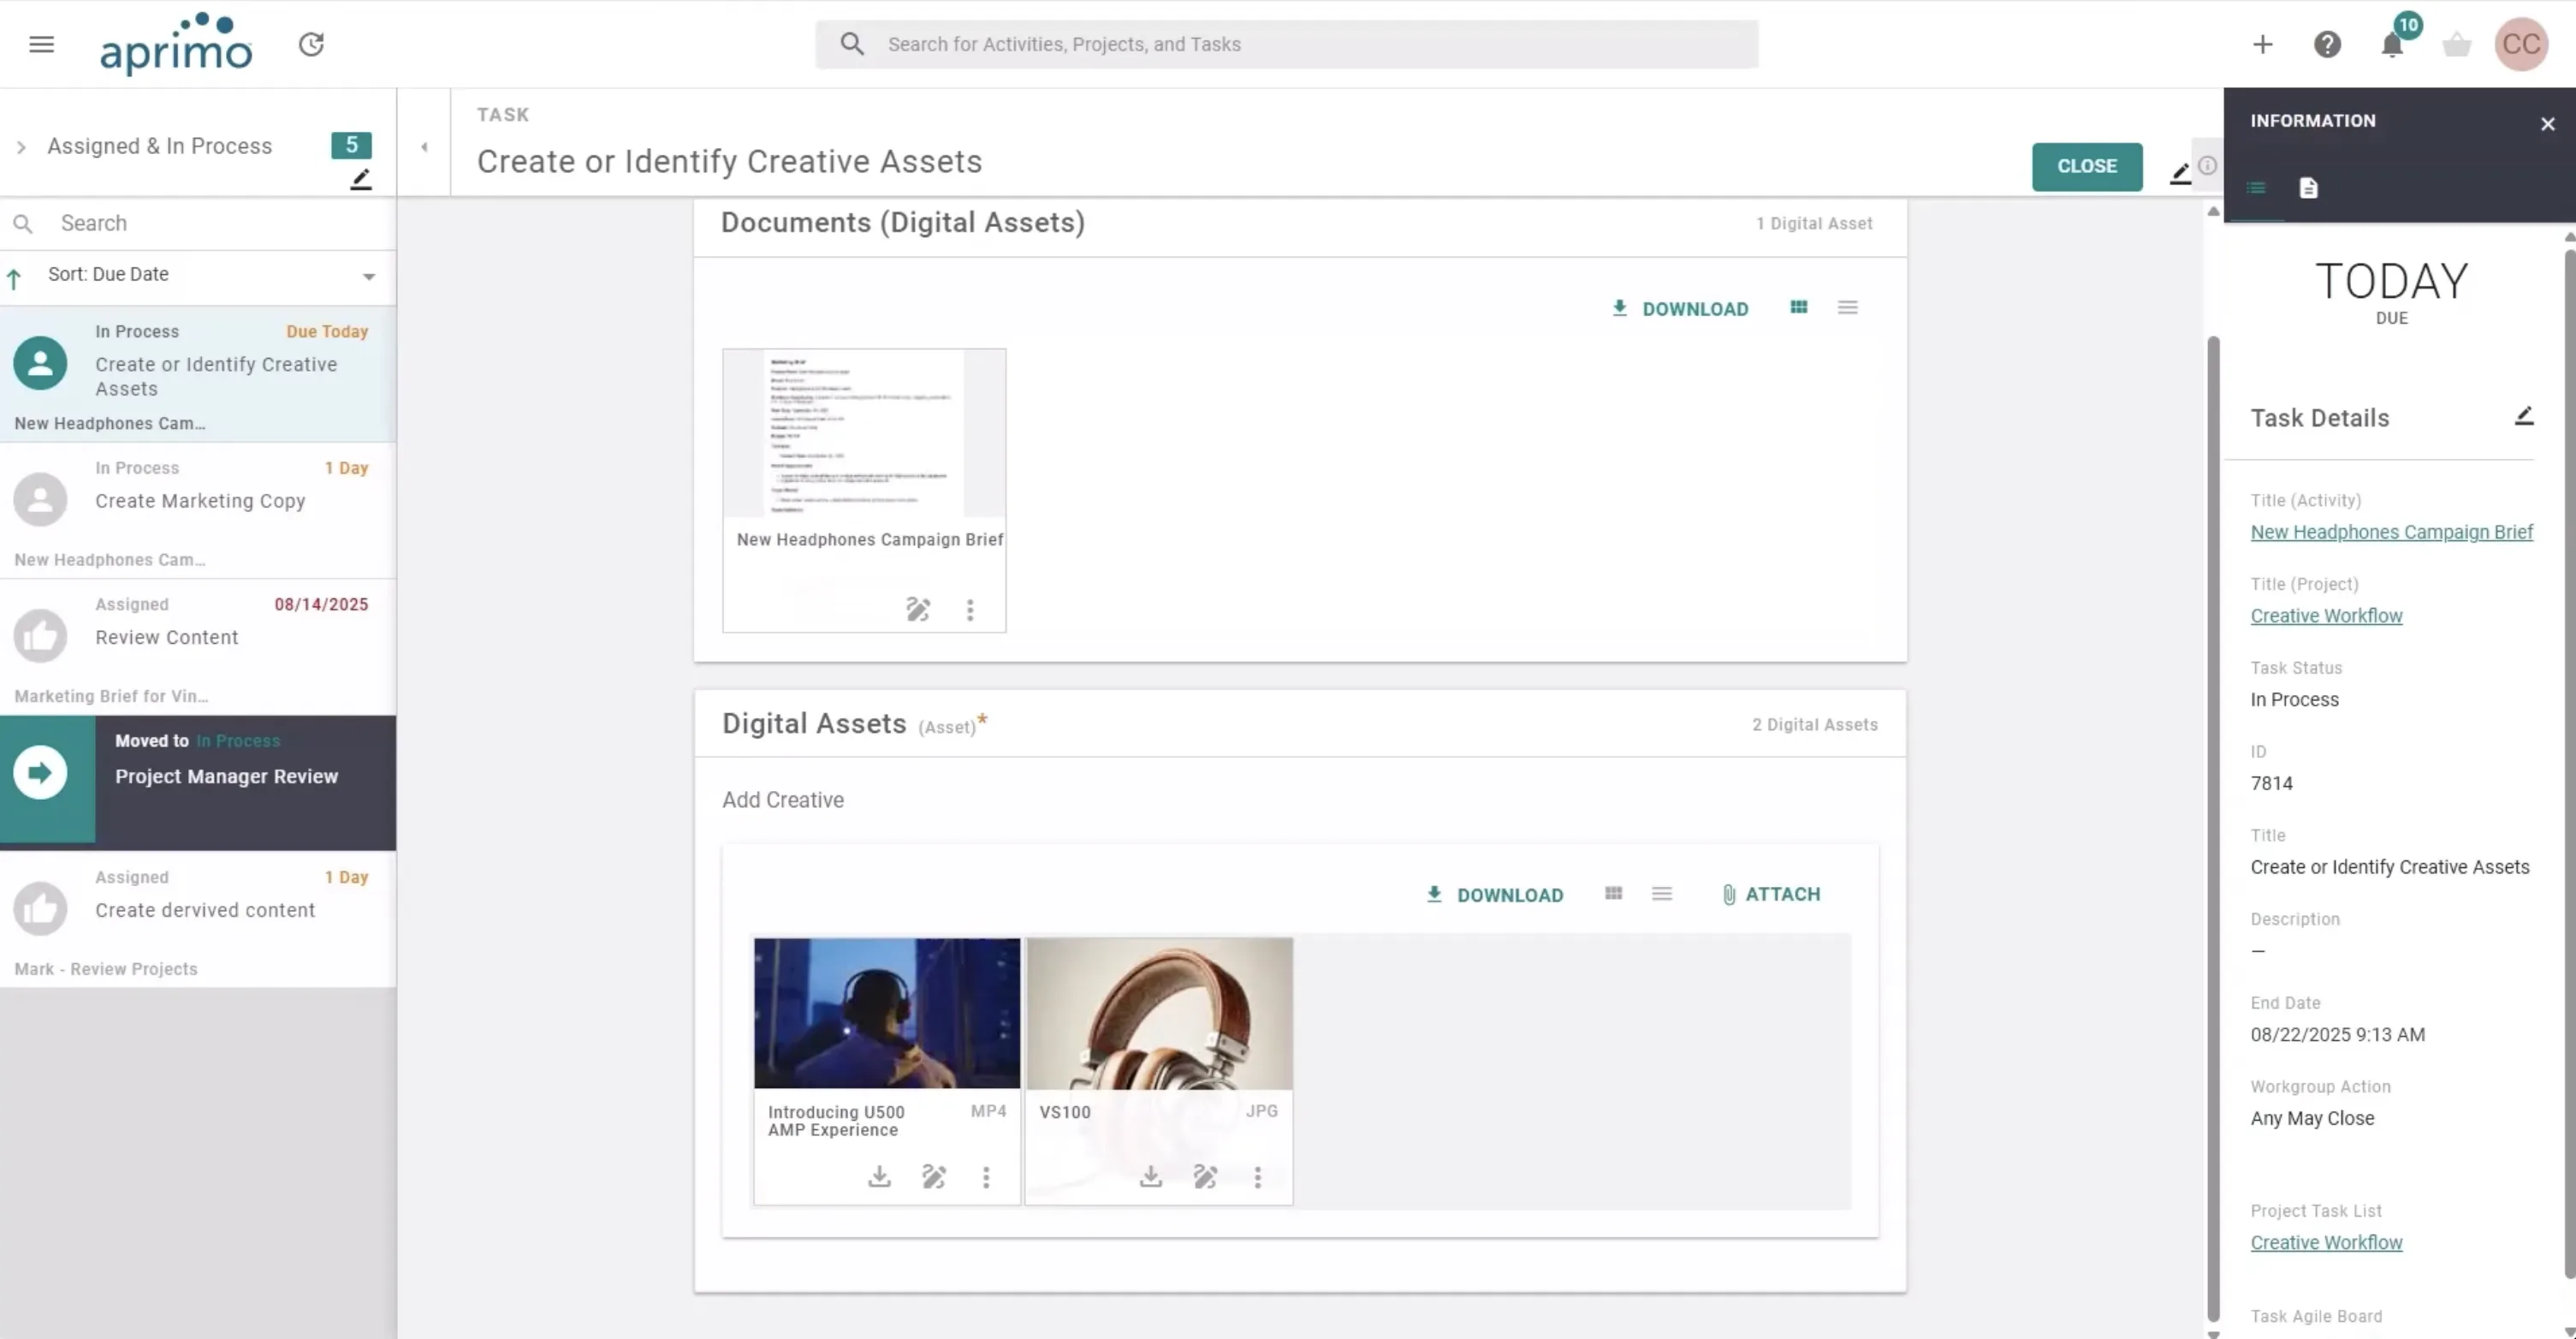Click the main content vertical scrollbar
The image size is (2576, 1339).
pos(2213,830)
